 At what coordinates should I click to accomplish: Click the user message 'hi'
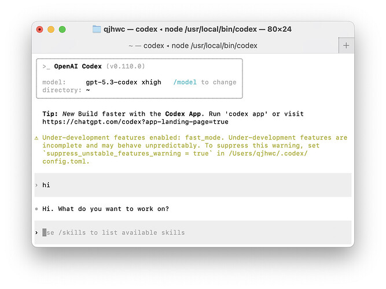[46, 185]
